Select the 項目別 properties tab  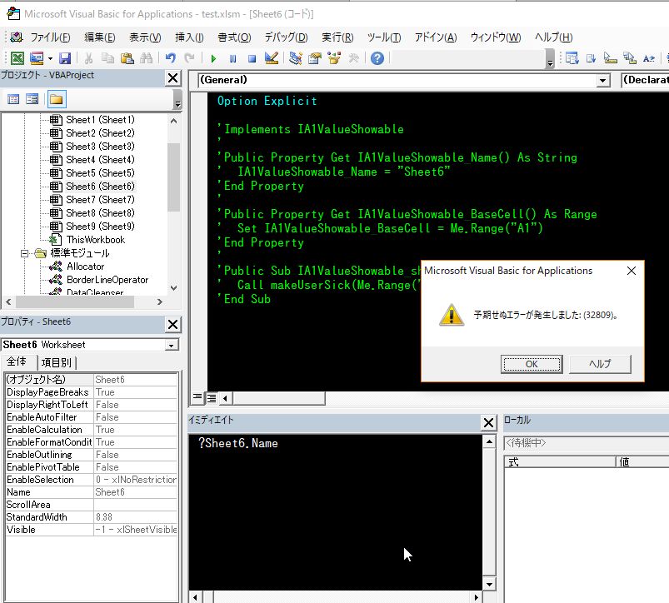click(57, 362)
